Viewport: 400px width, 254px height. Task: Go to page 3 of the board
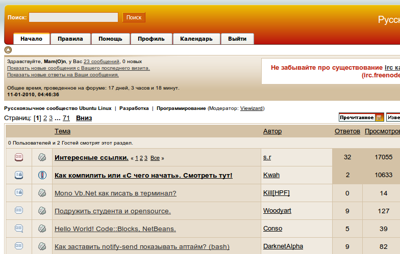tap(51, 118)
